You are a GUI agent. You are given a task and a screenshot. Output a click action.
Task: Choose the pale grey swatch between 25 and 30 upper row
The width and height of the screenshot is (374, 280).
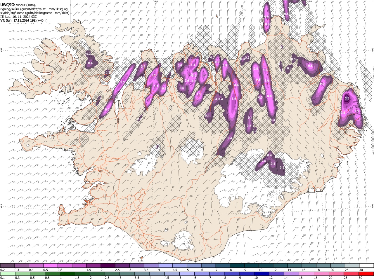pos(352,266)
